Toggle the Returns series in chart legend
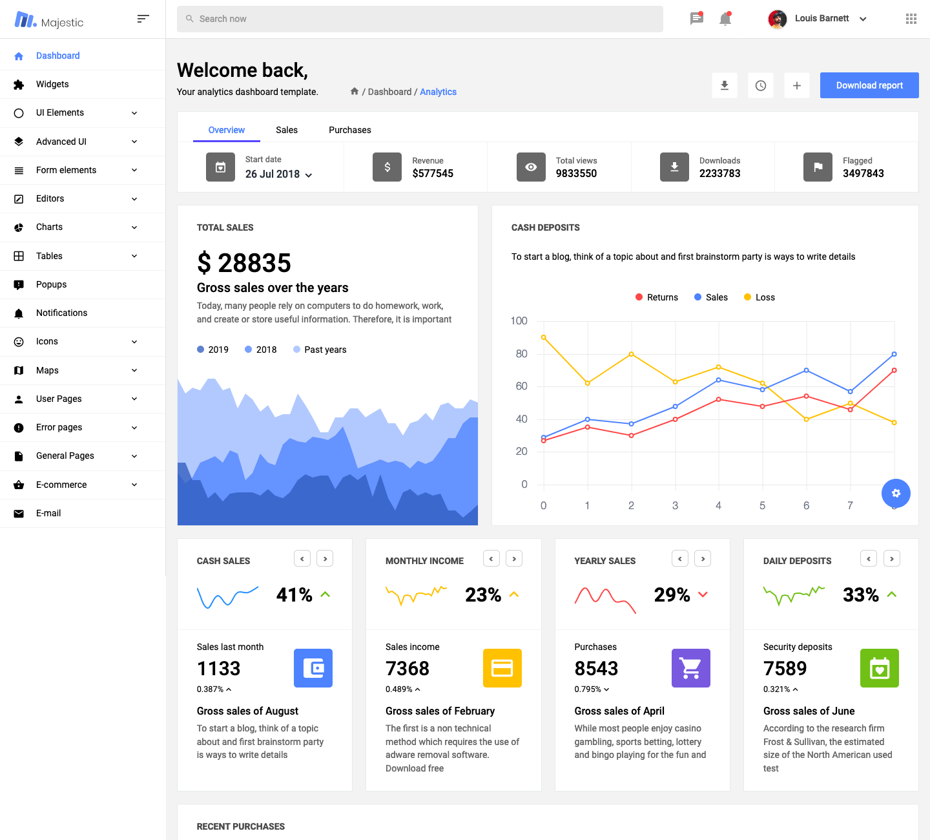The image size is (930, 840). click(657, 297)
